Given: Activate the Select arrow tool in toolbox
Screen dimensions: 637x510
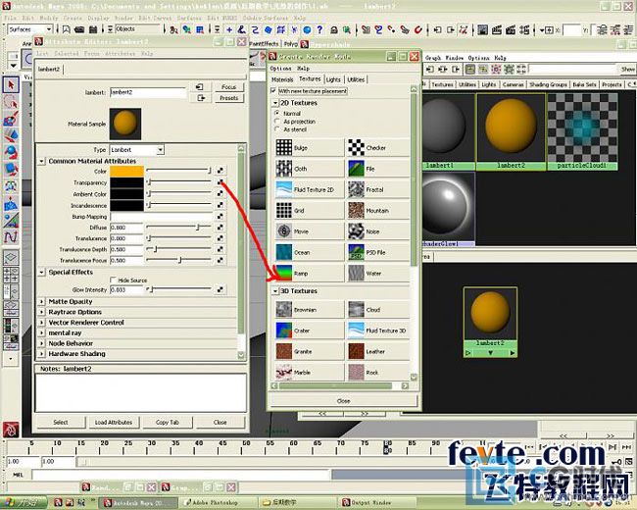Looking at the screenshot, I should pos(11,84).
